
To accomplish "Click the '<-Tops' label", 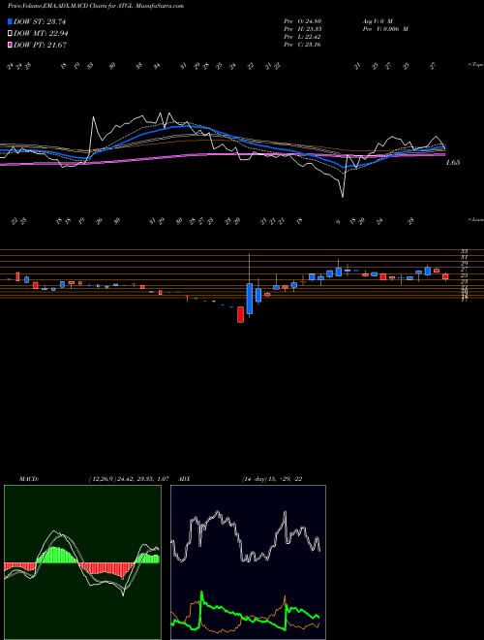I will tap(475, 65).
